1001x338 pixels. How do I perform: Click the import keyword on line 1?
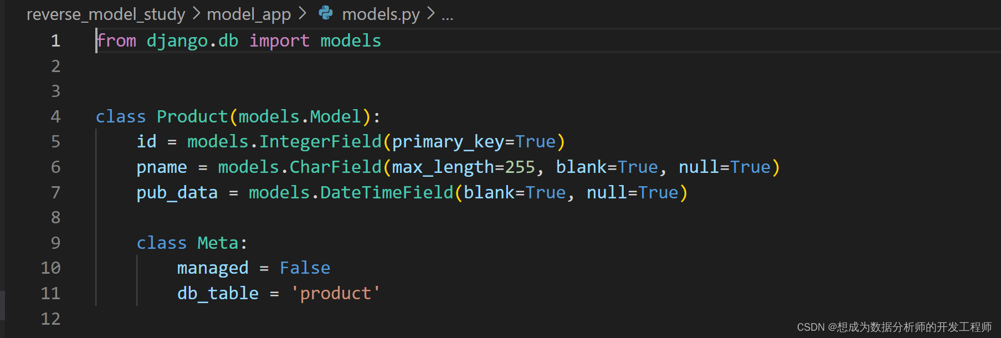click(x=279, y=41)
